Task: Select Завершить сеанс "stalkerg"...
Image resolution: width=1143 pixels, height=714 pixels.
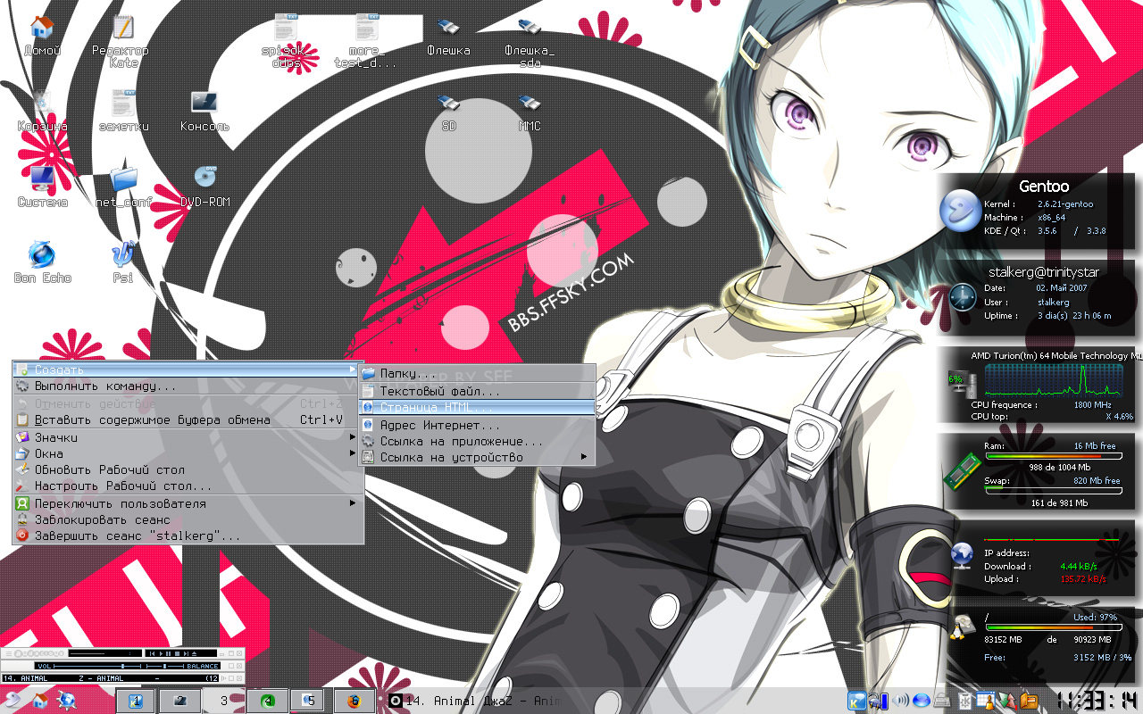Action: pyautogui.click(x=188, y=535)
